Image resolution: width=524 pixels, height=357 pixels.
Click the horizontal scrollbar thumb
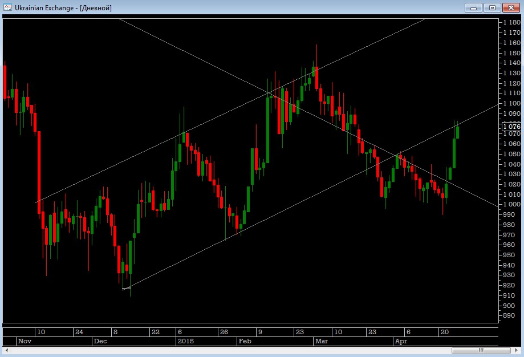click(481, 350)
